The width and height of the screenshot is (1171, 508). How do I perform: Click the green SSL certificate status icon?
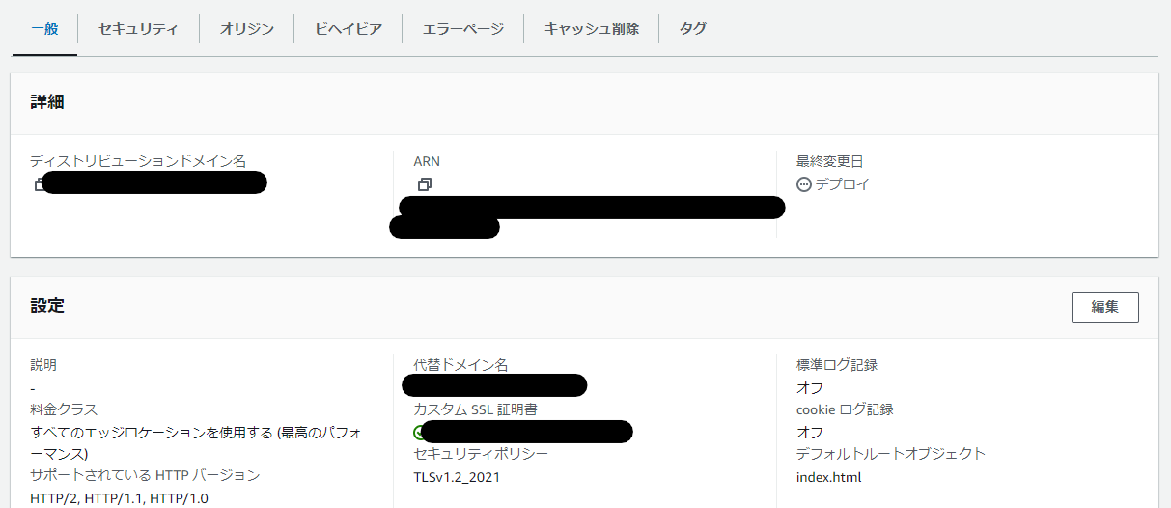click(x=419, y=432)
